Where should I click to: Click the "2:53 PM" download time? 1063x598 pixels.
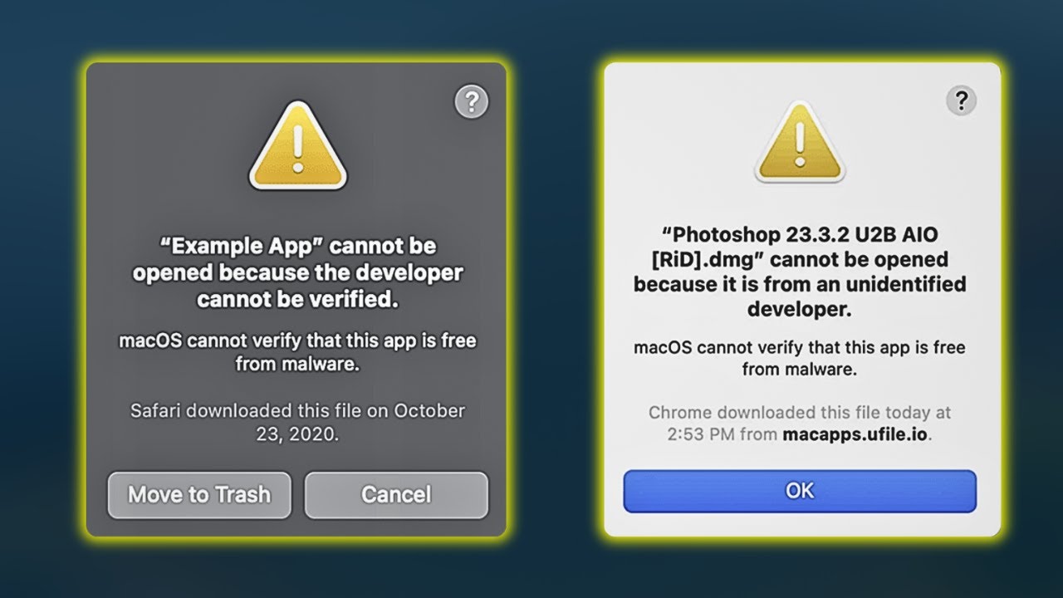pos(699,434)
